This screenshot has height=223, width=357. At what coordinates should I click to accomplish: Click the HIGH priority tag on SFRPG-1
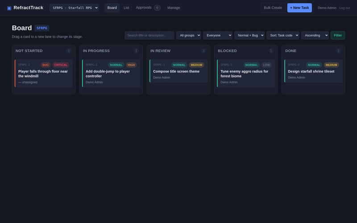[x=131, y=65]
